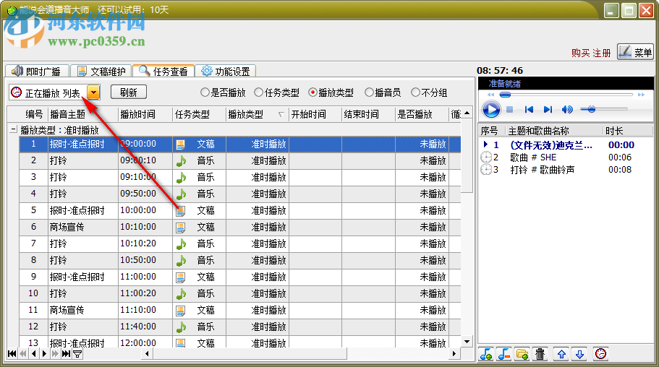
Task: Select row 5 报时-准点报时 at 10:00:00
Action: pyautogui.click(x=240, y=210)
